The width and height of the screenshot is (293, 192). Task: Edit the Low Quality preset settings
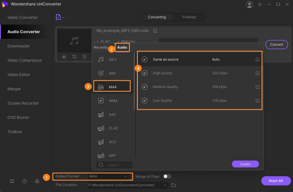pos(258,101)
